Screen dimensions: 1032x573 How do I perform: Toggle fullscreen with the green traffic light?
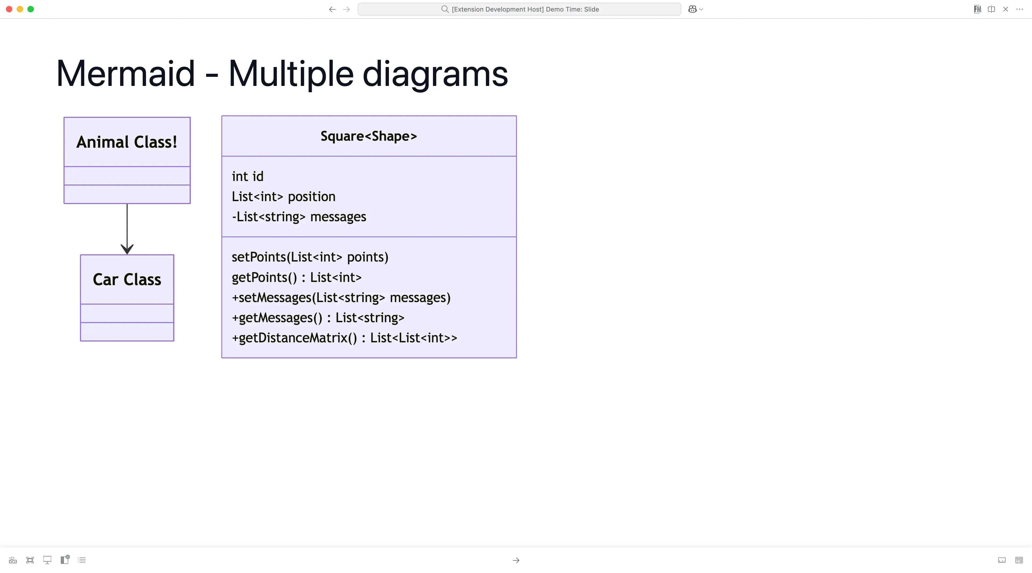click(x=30, y=9)
